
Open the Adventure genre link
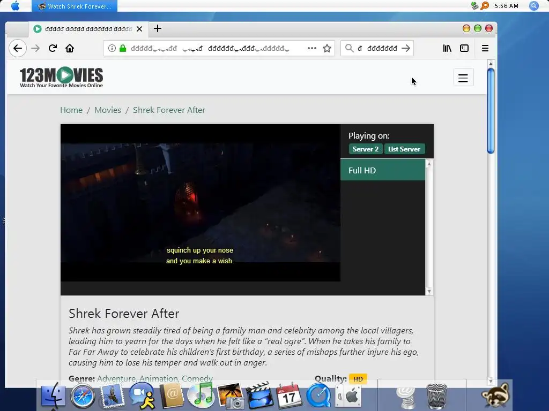[116, 379]
